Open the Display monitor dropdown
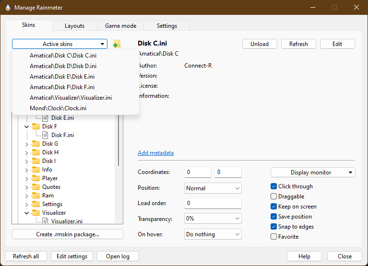Image resolution: width=368 pixels, height=266 pixels. tap(313, 173)
